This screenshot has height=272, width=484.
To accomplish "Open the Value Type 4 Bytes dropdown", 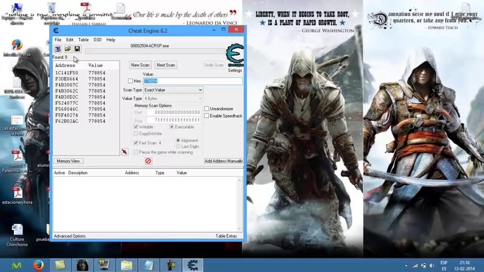I will 173,99.
